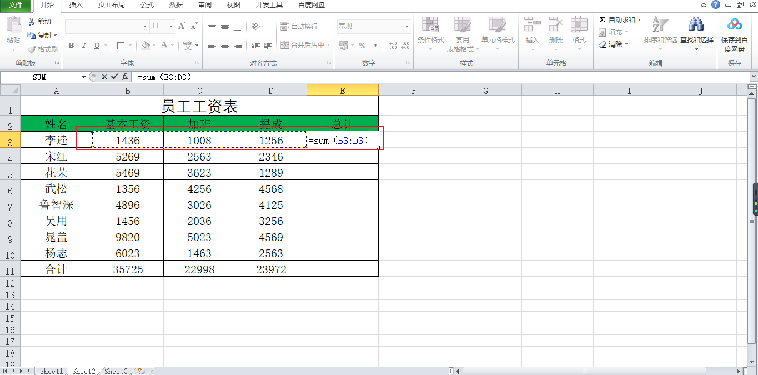758x375 pixels.
Task: Open the Alignment group dialog launcher
Action: (x=329, y=63)
